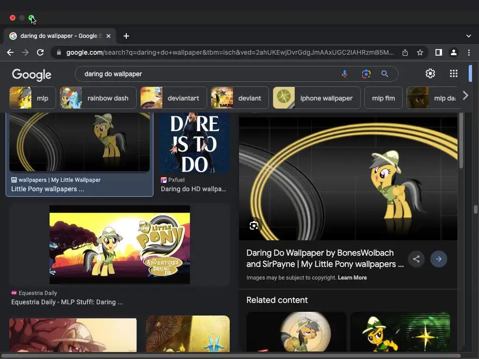
Task: Bookmark this page with the star
Action: pos(420,52)
